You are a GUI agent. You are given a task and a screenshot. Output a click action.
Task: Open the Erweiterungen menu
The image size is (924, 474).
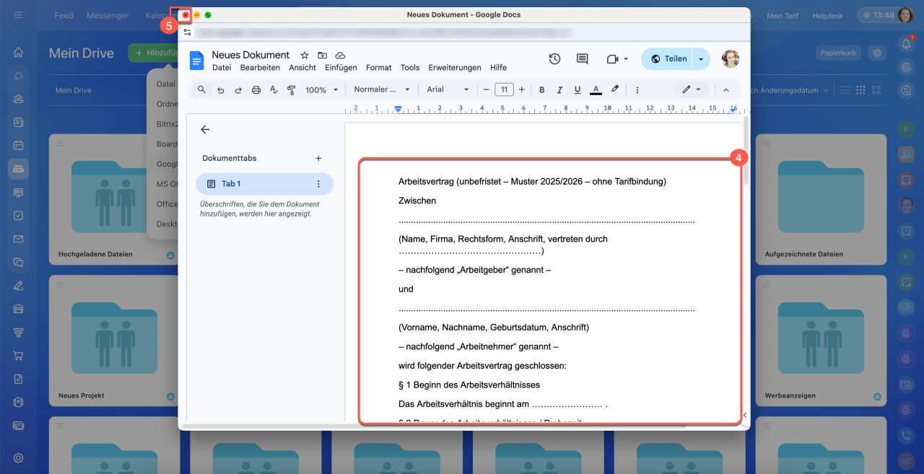(x=454, y=68)
